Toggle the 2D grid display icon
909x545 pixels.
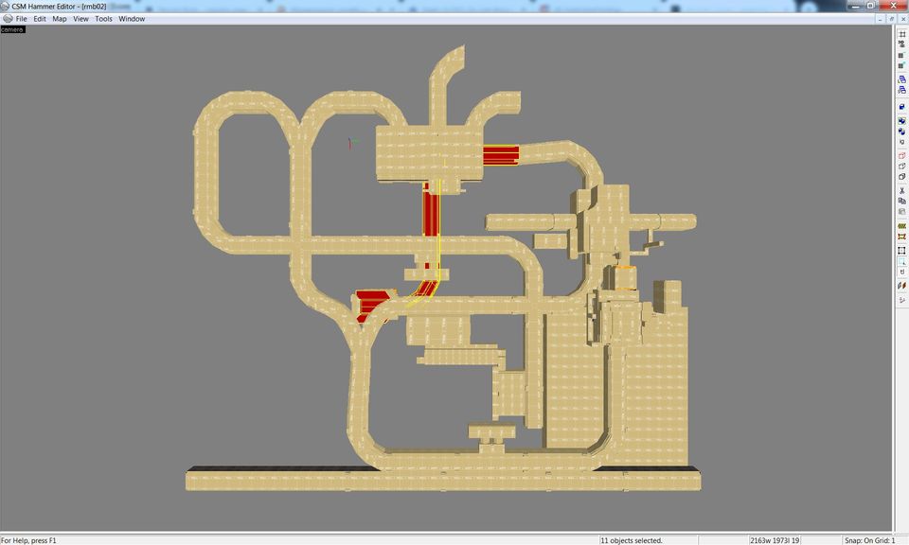click(x=901, y=33)
